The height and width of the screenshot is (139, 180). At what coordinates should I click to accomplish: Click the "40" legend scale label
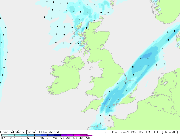point(75,138)
